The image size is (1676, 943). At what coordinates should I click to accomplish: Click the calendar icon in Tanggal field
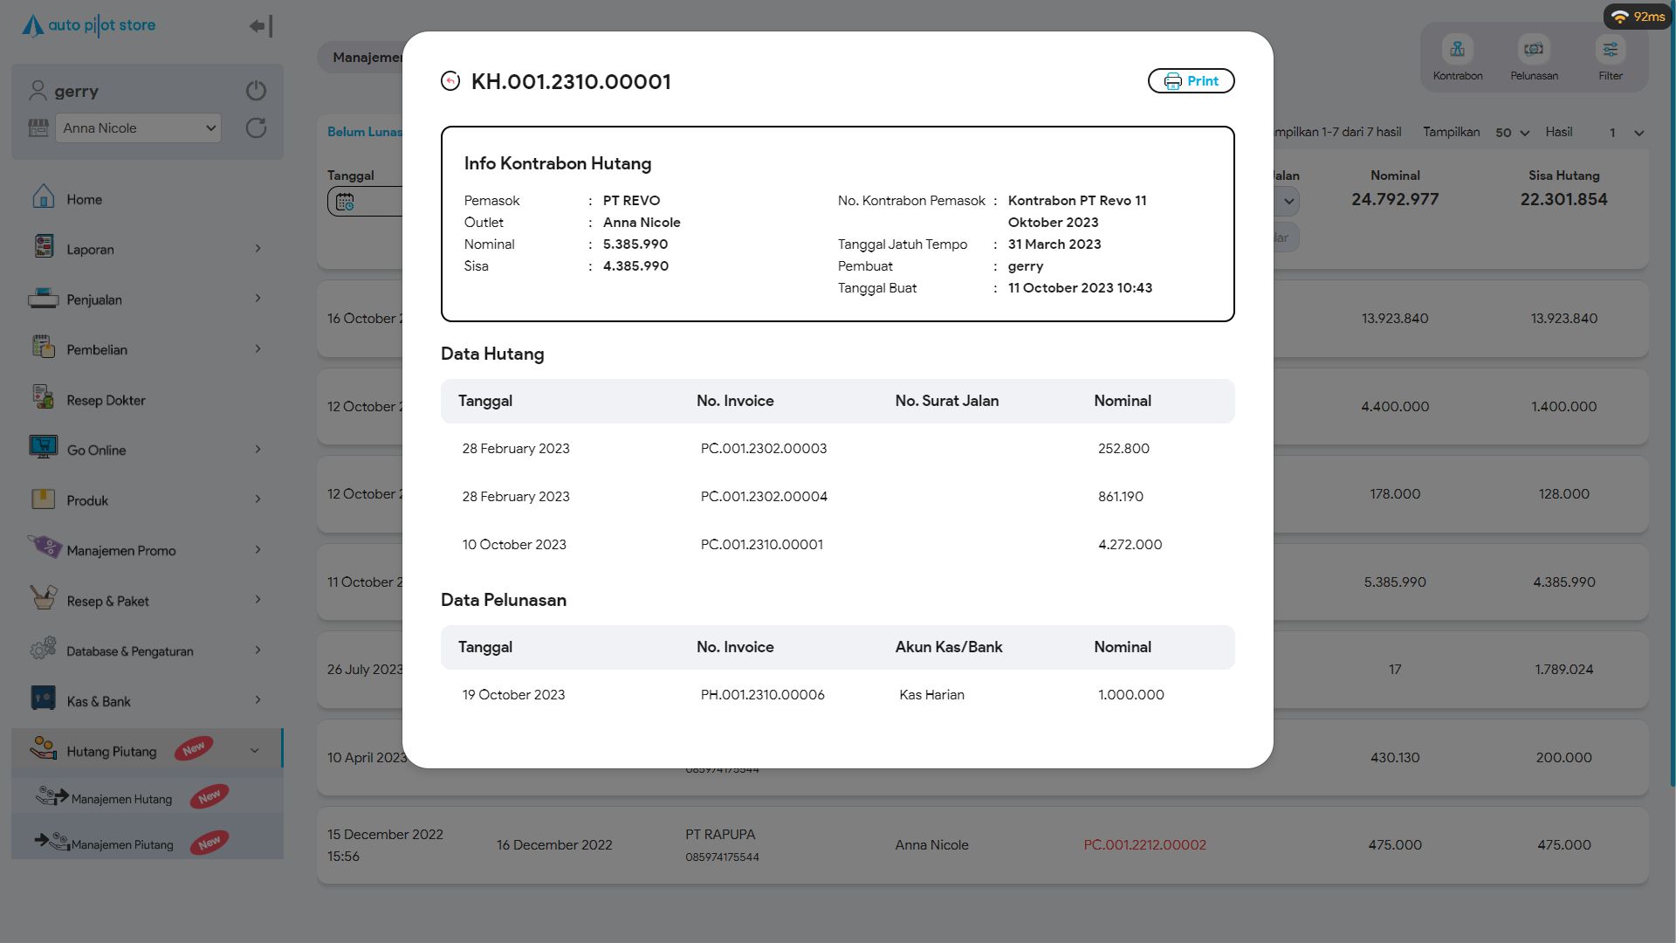[x=345, y=202]
